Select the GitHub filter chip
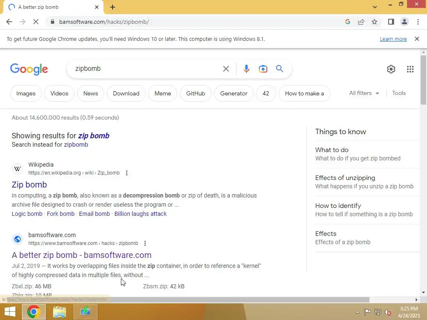The width and height of the screenshot is (427, 320). tap(196, 93)
